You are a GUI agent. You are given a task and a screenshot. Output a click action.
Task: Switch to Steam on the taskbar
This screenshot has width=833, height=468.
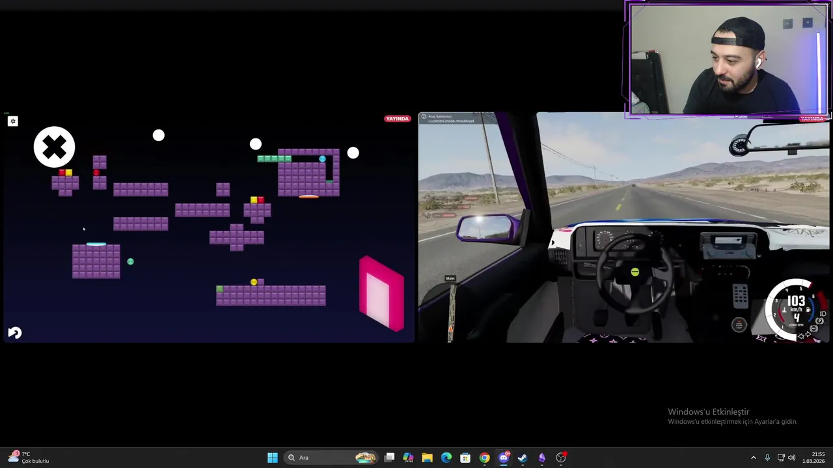pyautogui.click(x=523, y=458)
